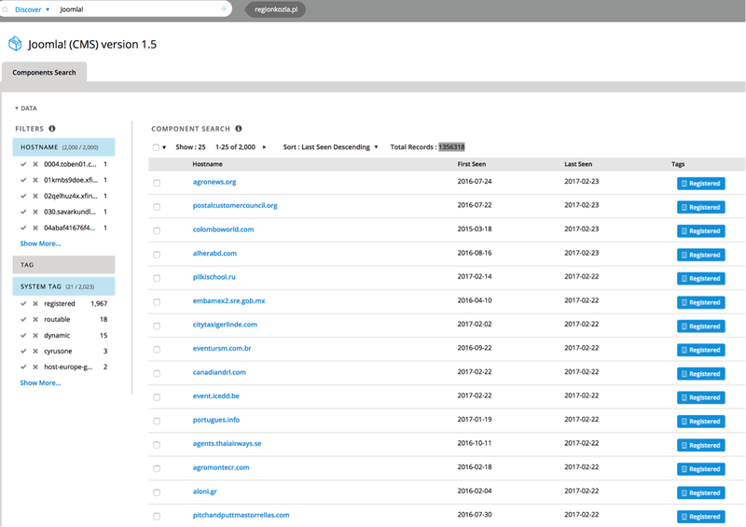Click the Registered tag for portugues.info

[x=701, y=422]
